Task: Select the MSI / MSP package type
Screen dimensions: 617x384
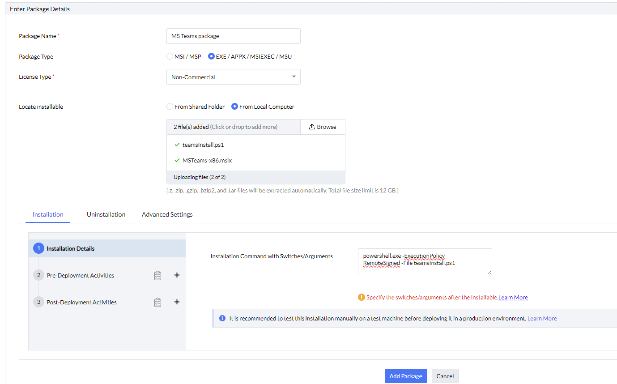Action: (170, 56)
